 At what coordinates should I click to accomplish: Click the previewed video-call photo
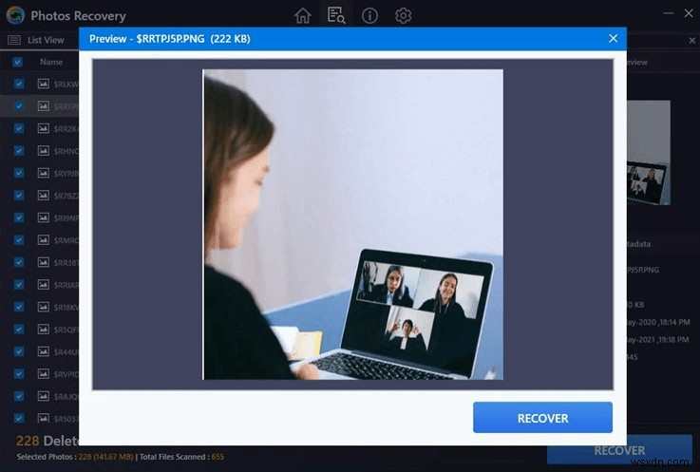point(352,224)
